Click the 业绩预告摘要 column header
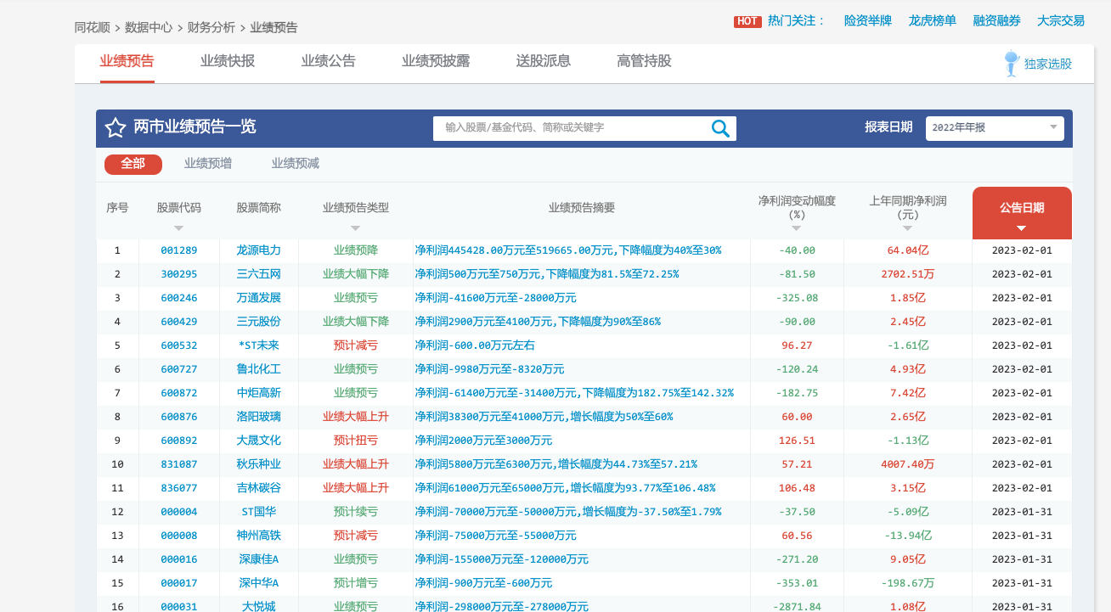 [582, 208]
